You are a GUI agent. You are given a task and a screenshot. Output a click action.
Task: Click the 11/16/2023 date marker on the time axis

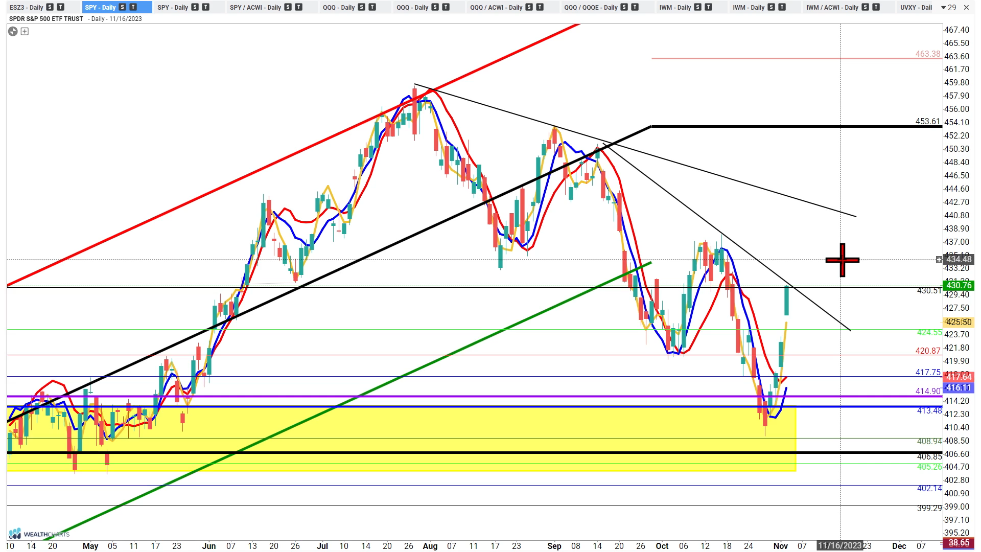click(840, 545)
